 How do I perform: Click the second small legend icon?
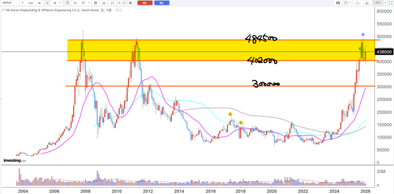point(120,10)
